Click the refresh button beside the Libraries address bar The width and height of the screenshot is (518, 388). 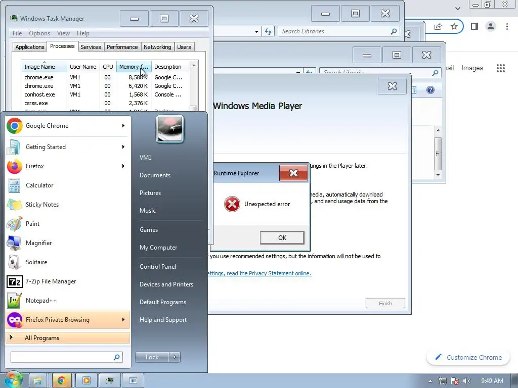click(268, 32)
